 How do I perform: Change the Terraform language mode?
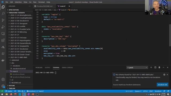[x=158, y=91]
